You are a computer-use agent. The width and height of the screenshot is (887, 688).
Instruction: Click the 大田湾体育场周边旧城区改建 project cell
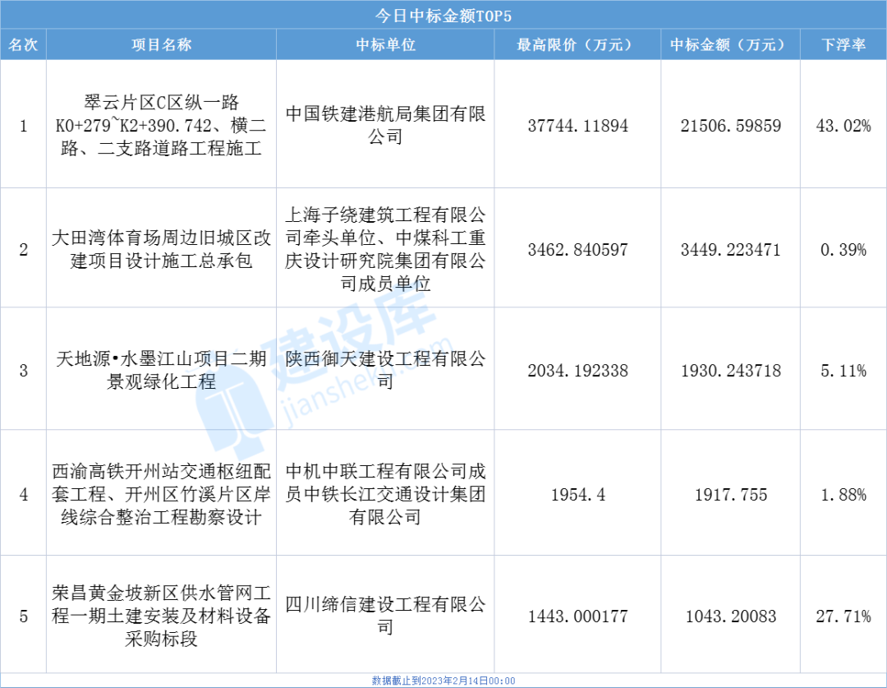(161, 250)
